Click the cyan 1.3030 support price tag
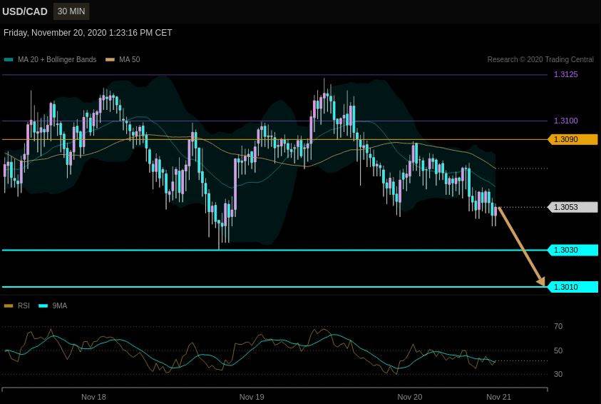This screenshot has height=404, width=601. click(x=573, y=250)
